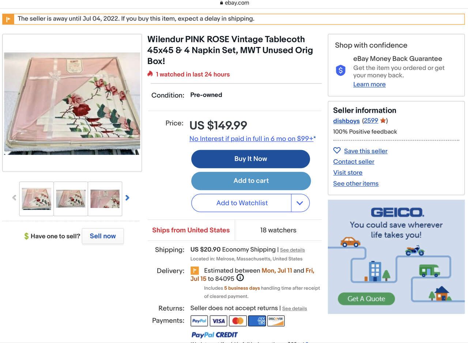
Task: Show previous thumbnails with left arrow
Action: (x=14, y=198)
